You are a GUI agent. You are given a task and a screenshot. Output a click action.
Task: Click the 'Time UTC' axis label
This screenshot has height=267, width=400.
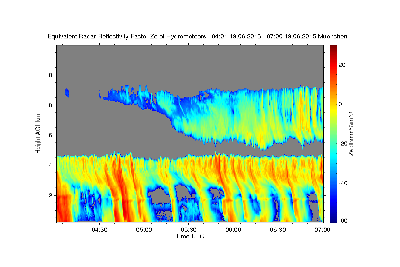tap(190, 236)
